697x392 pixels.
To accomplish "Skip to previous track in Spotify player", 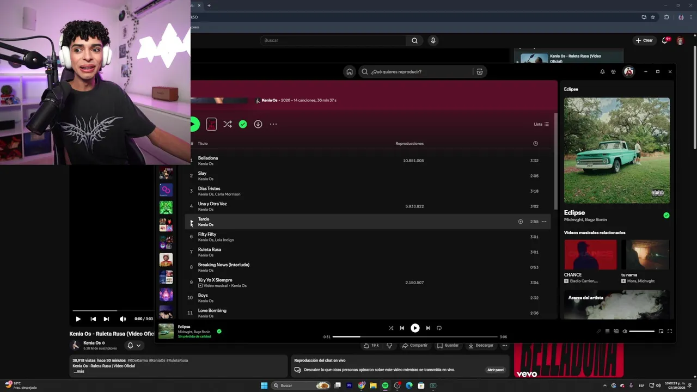I will [x=402, y=328].
